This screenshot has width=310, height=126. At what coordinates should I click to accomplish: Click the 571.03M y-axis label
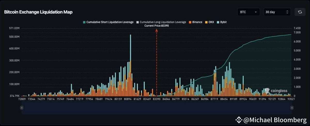pos(14,28)
